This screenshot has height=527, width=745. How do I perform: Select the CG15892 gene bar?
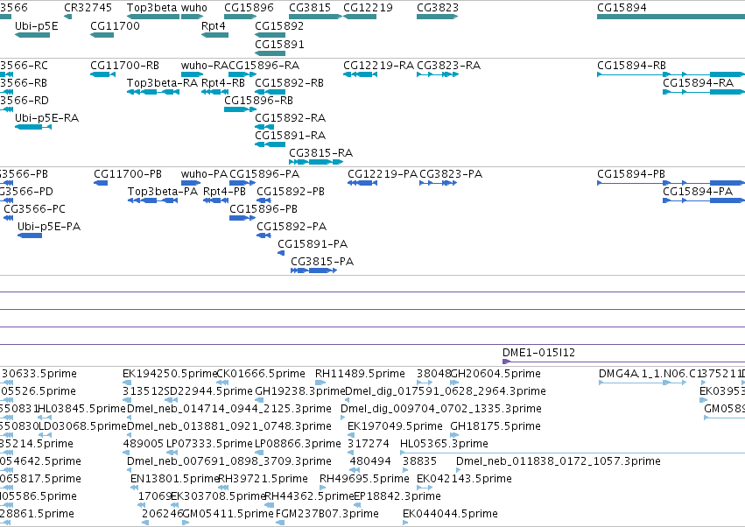270,35
